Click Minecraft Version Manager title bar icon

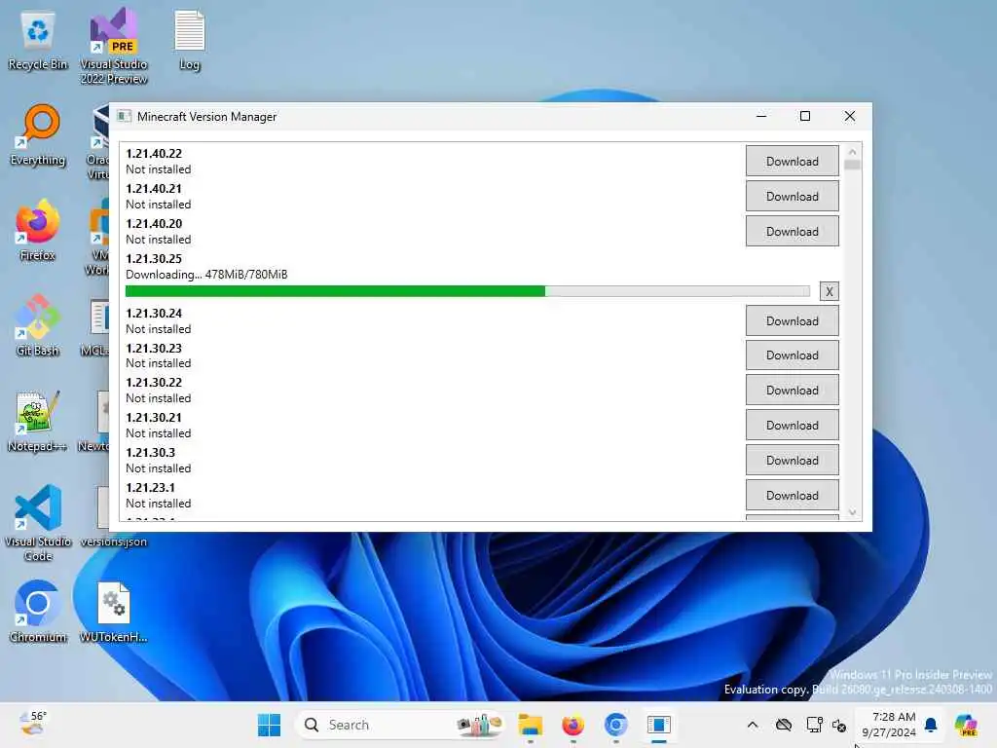(125, 117)
